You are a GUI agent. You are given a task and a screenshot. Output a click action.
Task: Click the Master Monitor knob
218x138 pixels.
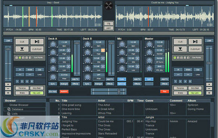[x=149, y=53]
